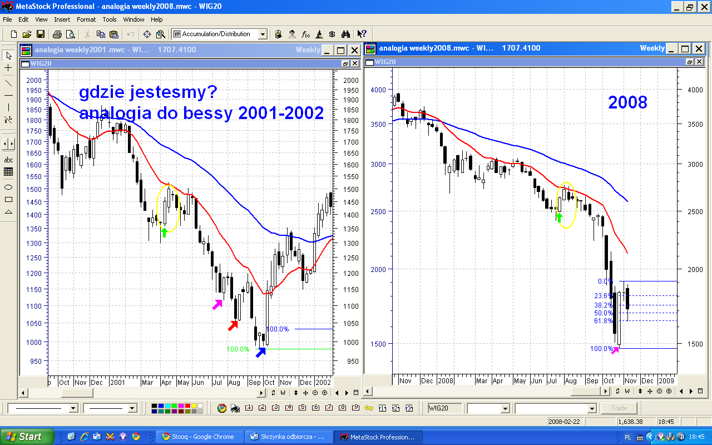The image size is (712, 445).
Task: Open the View menu
Action: tap(41, 19)
